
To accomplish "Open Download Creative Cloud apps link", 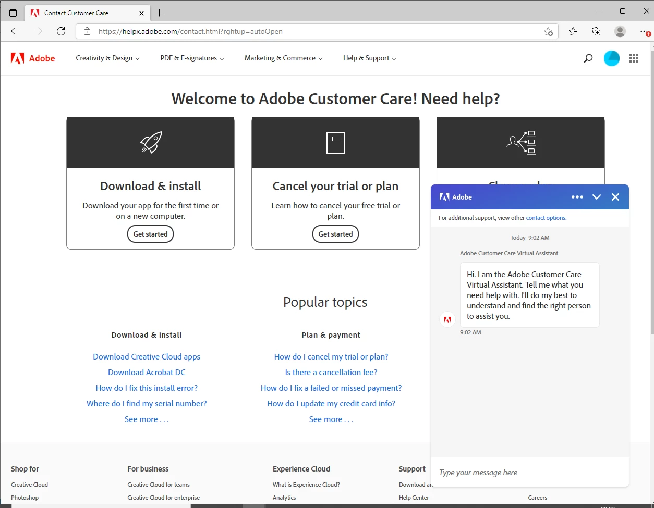I will click(147, 357).
